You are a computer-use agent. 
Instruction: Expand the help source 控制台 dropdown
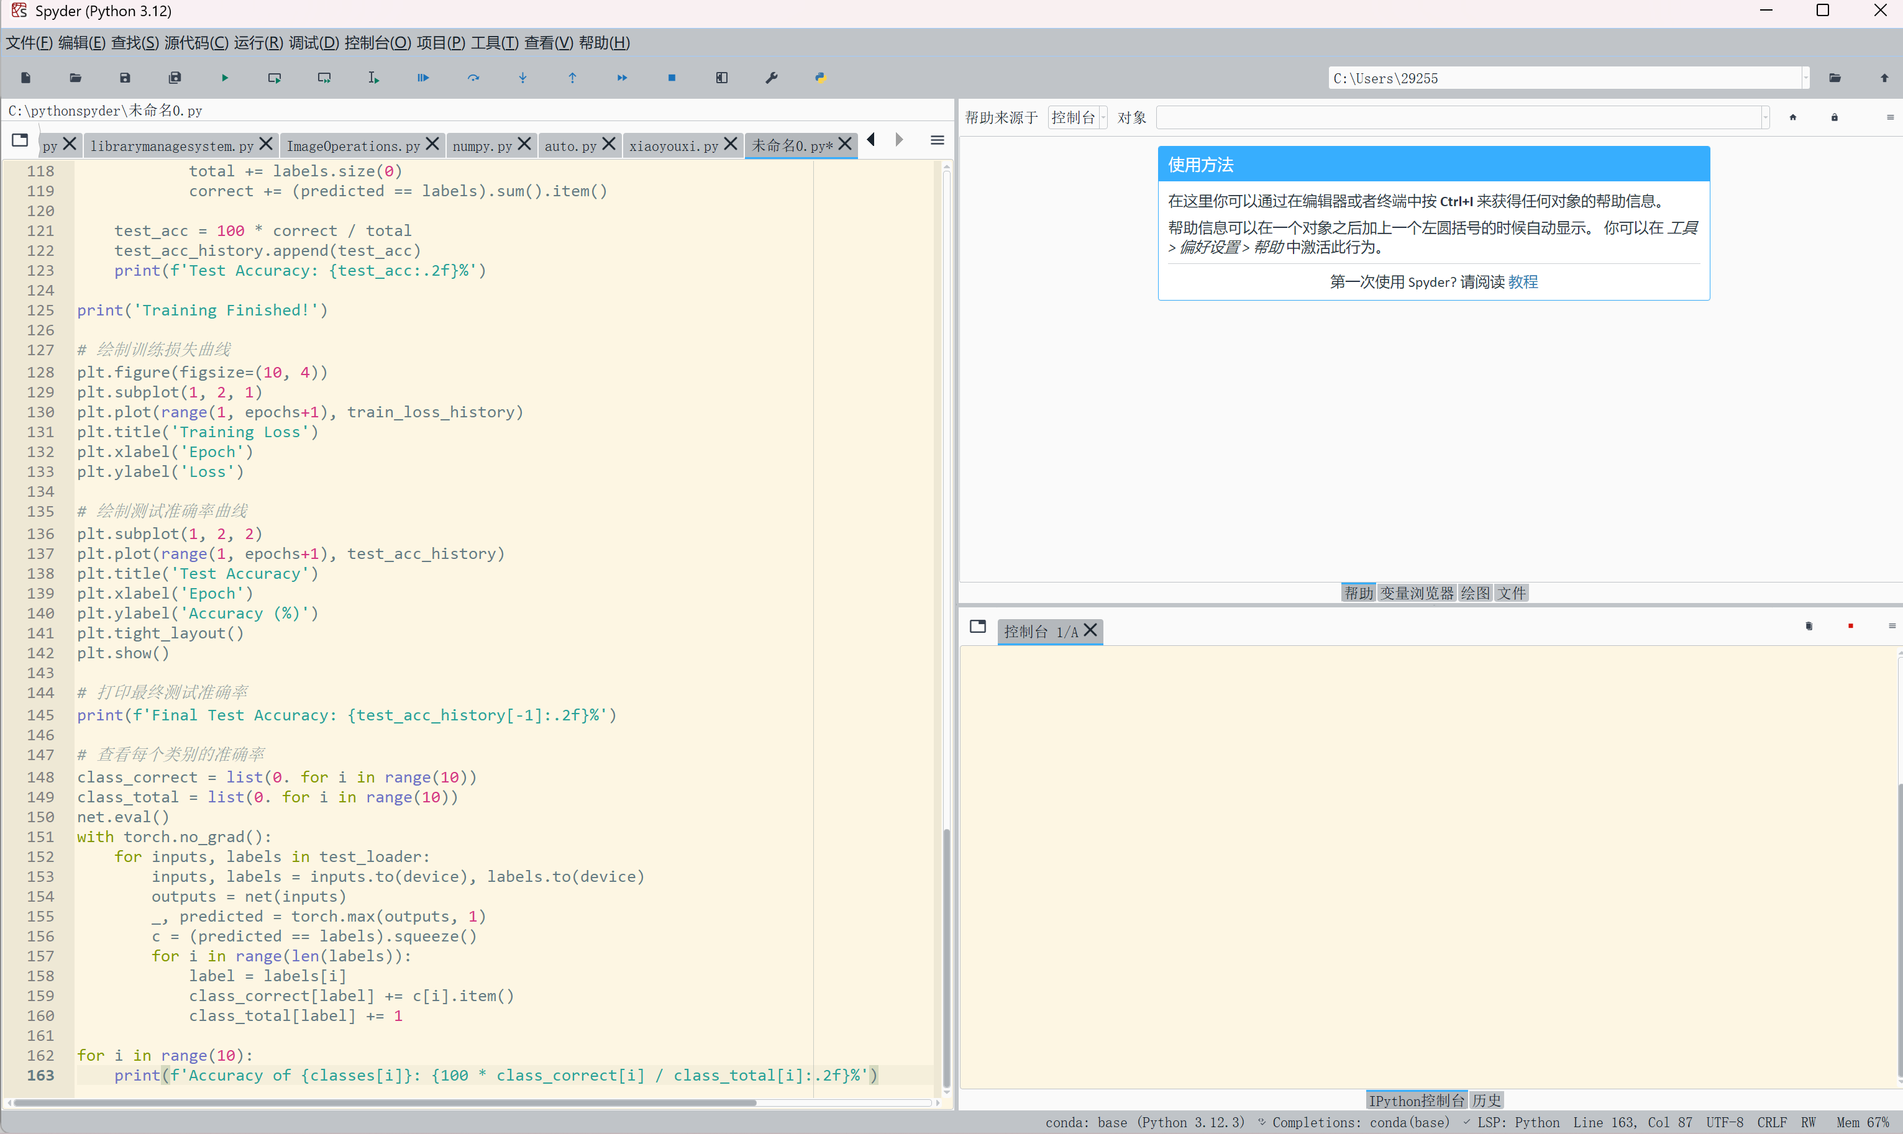[x=1077, y=117]
